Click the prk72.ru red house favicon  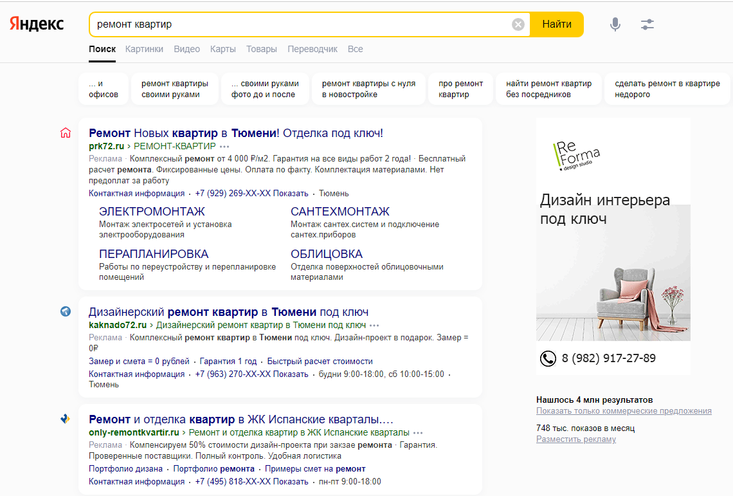[x=65, y=133]
